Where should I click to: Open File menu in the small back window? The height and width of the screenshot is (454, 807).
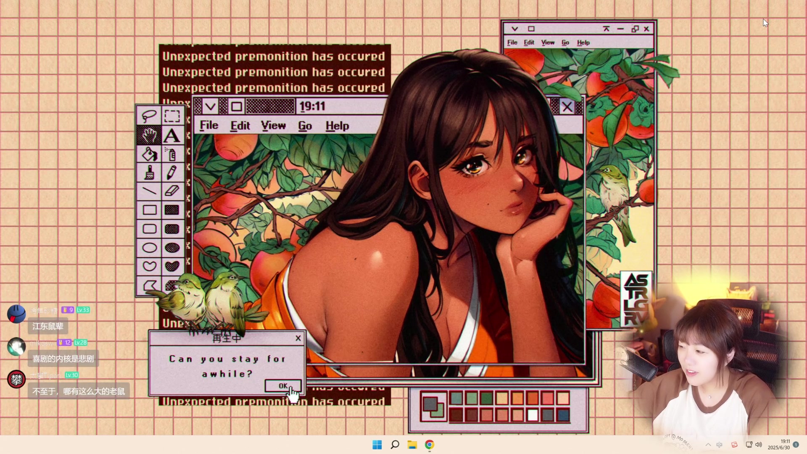(x=512, y=42)
